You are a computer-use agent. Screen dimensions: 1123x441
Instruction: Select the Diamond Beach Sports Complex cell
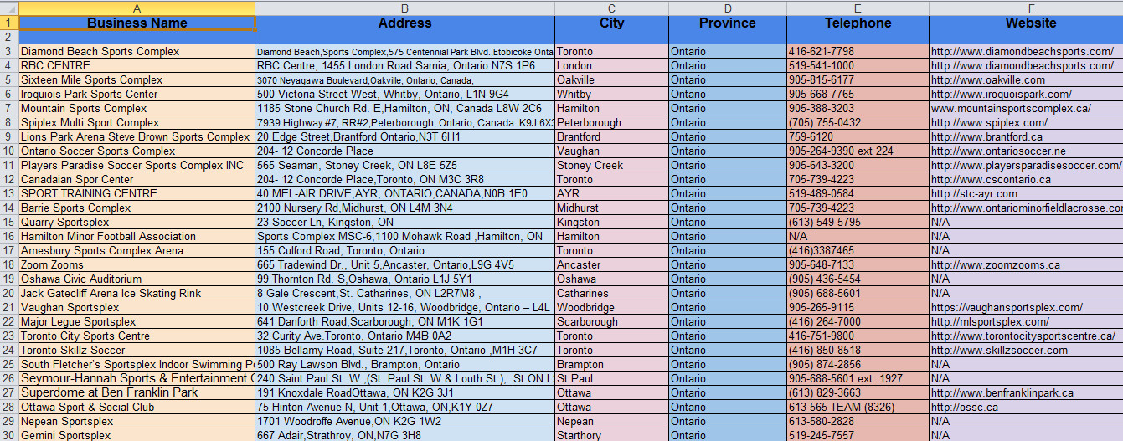tap(137, 52)
